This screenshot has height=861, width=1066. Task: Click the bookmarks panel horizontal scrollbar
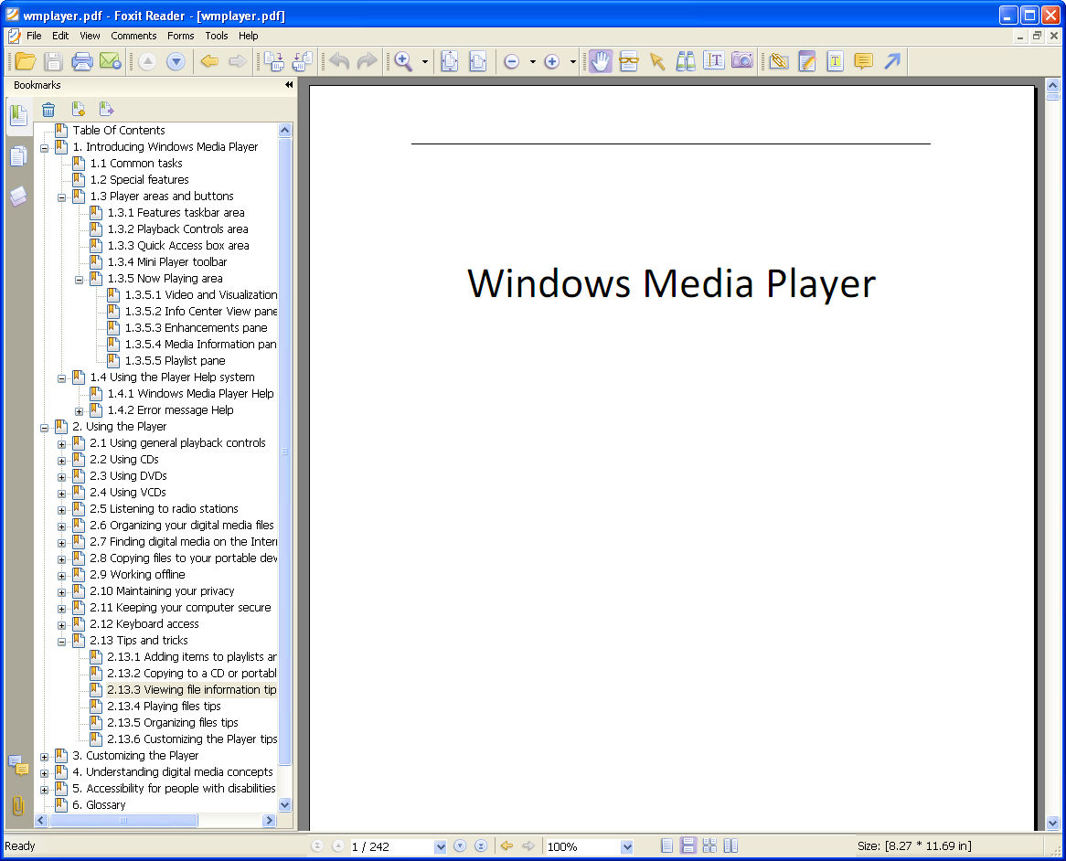tap(124, 821)
